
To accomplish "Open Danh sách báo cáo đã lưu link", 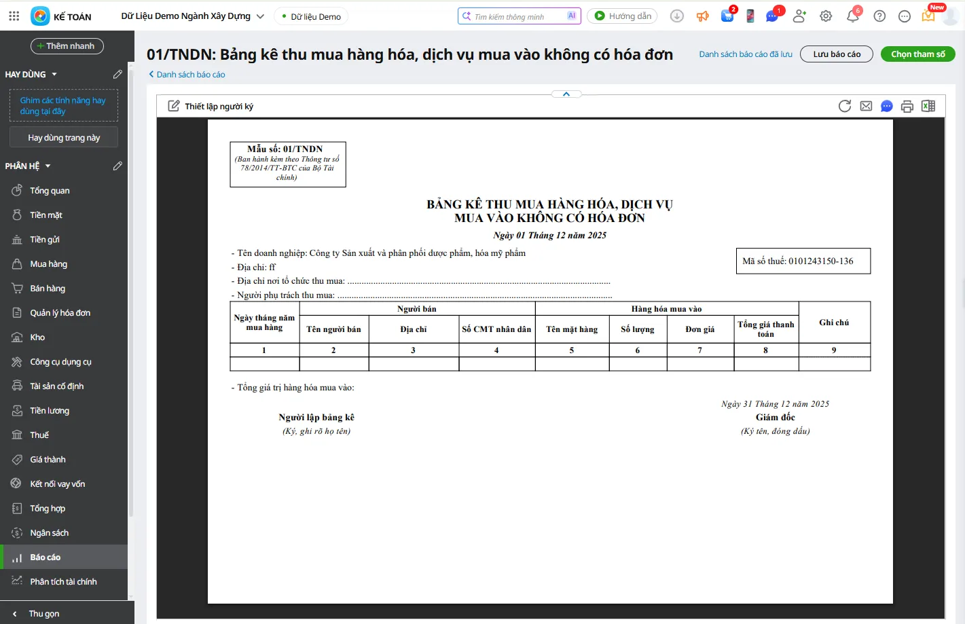I will tap(745, 54).
